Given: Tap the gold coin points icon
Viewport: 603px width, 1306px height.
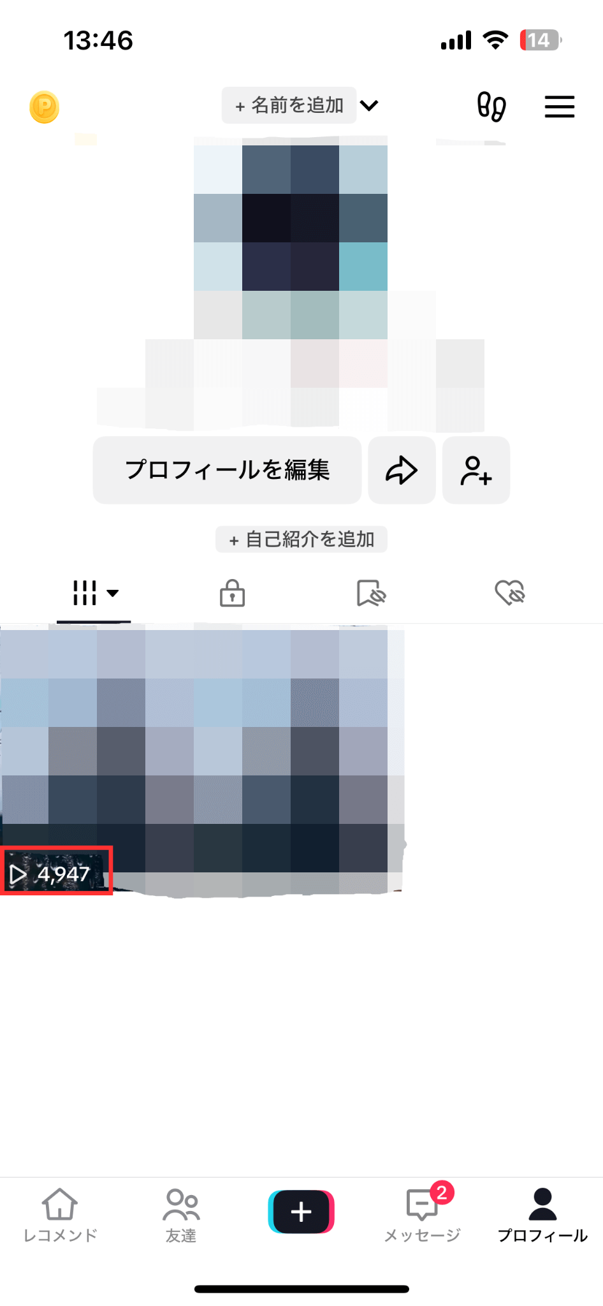Looking at the screenshot, I should (x=44, y=106).
